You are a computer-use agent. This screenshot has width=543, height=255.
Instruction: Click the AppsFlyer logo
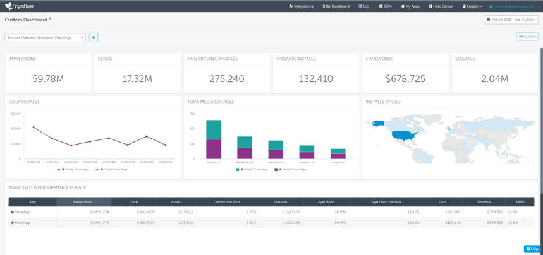point(20,6)
